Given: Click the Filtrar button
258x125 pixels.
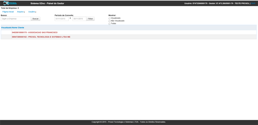Looking at the screenshot, I should click(90, 19).
